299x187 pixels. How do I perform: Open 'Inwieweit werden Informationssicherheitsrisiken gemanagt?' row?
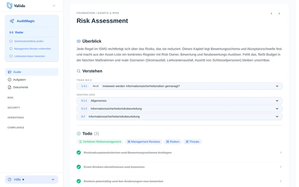pyautogui.click(x=179, y=86)
